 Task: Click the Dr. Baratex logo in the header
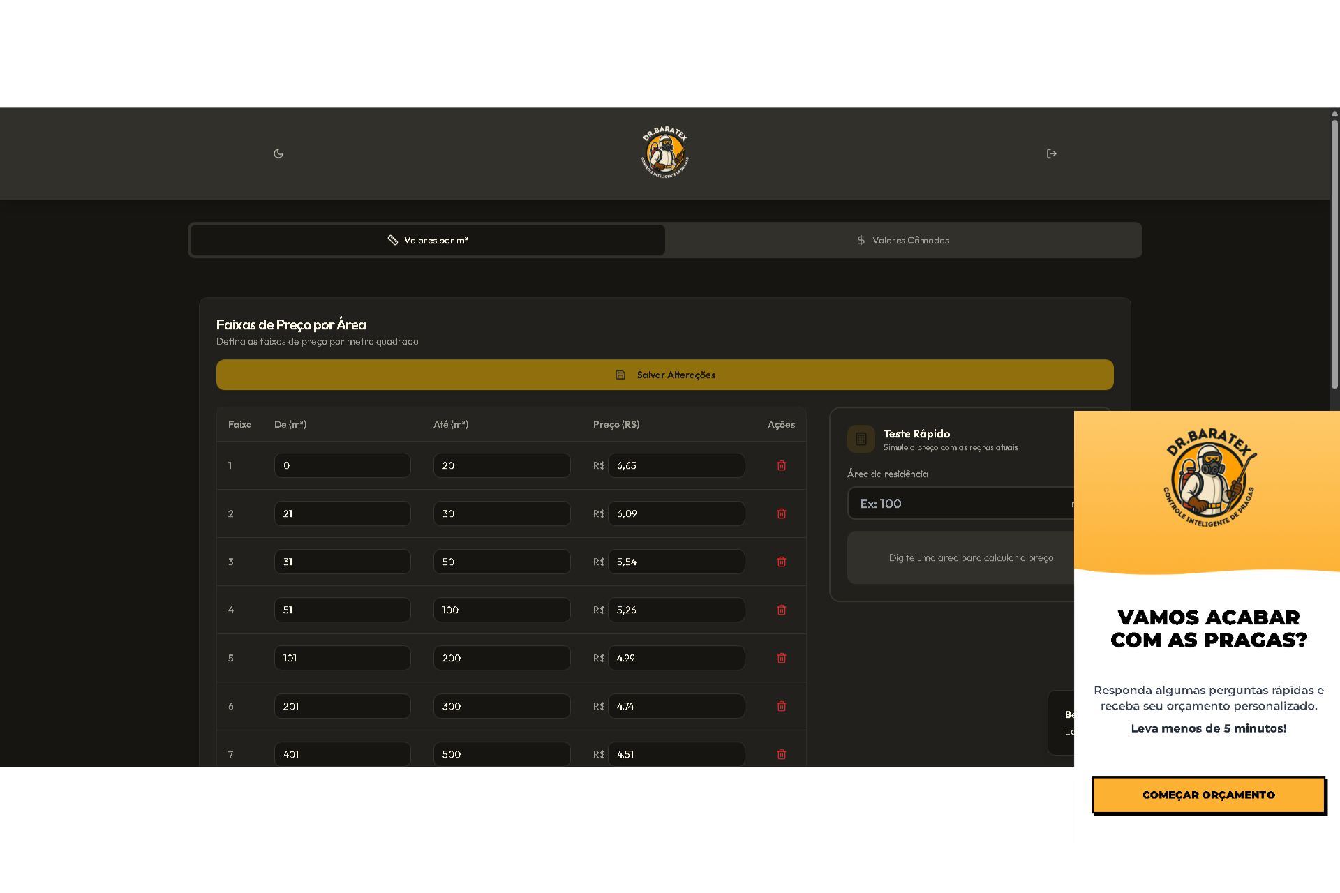coord(665,153)
